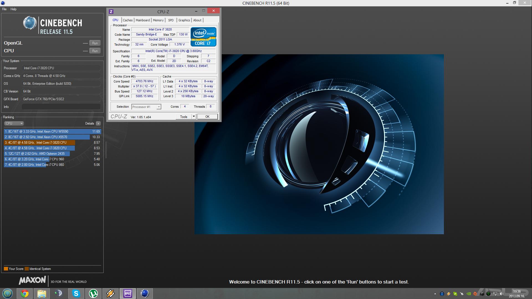Open Skype from the taskbar
The width and height of the screenshot is (532, 299).
point(76,293)
